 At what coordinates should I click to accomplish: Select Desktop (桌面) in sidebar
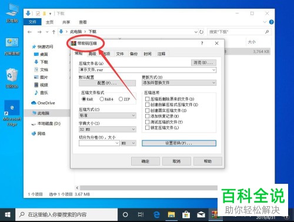coord(41,54)
